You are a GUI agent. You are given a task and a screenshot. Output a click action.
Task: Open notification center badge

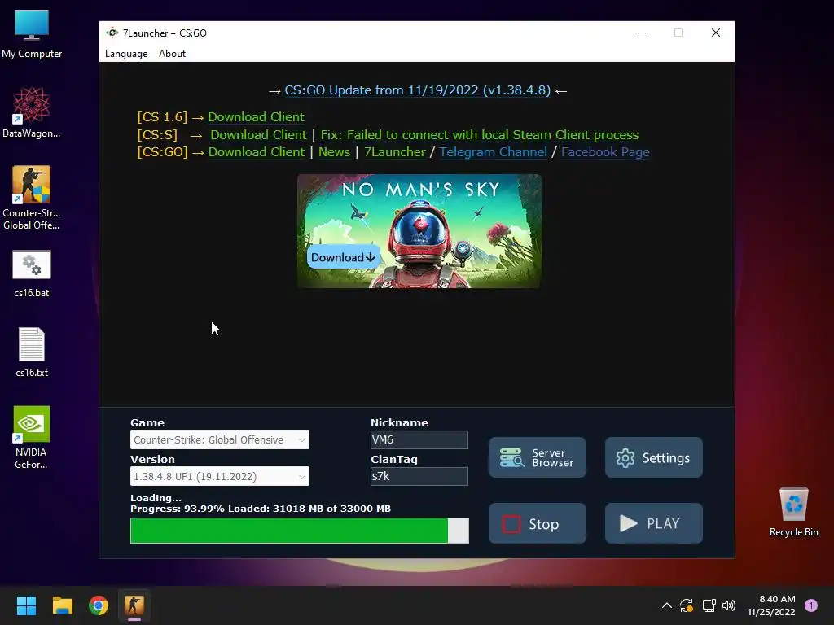click(811, 605)
